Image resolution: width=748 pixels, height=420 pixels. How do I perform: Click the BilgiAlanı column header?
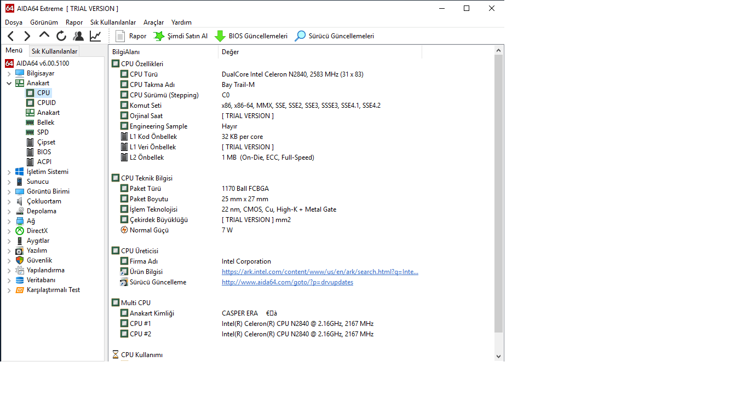pyautogui.click(x=164, y=52)
